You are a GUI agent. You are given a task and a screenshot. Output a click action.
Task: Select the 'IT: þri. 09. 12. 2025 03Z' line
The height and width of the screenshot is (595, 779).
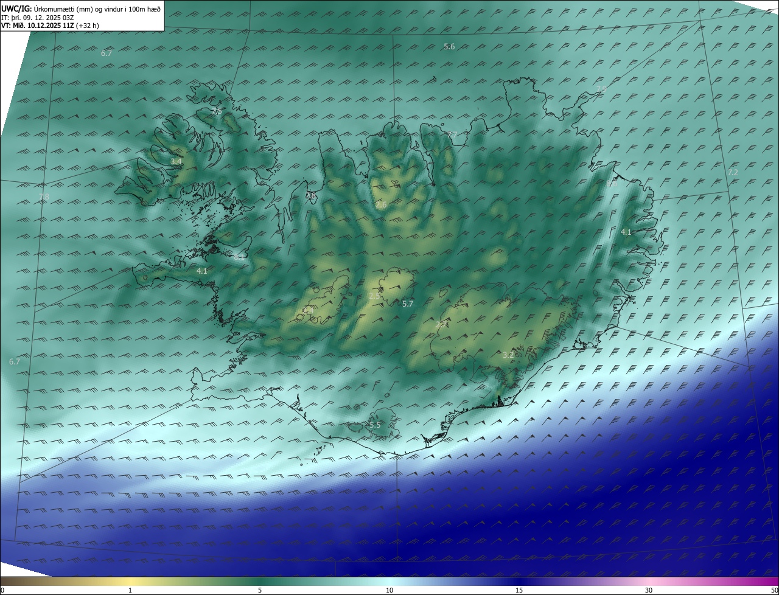[37, 18]
